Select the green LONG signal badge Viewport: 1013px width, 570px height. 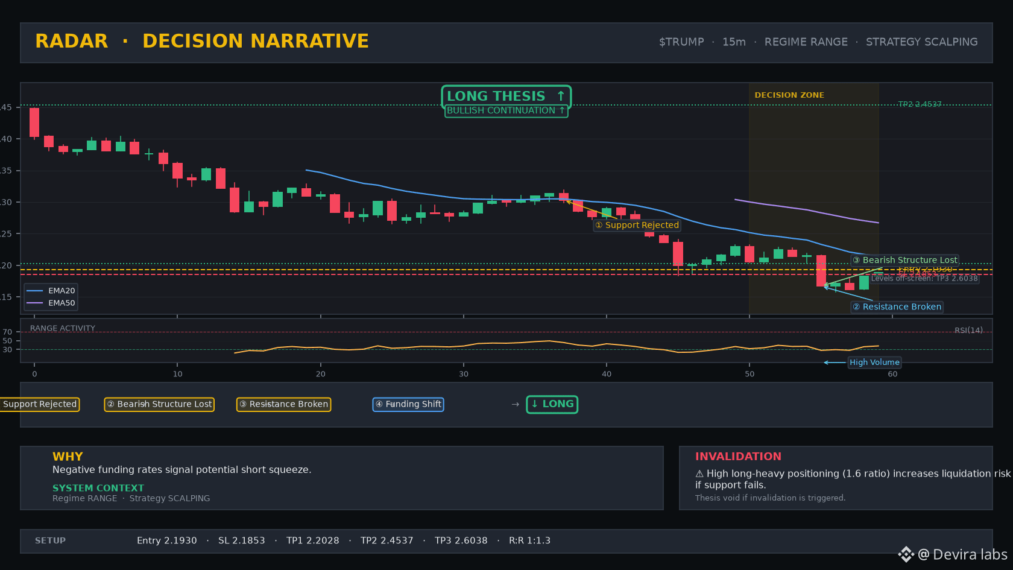click(552, 404)
